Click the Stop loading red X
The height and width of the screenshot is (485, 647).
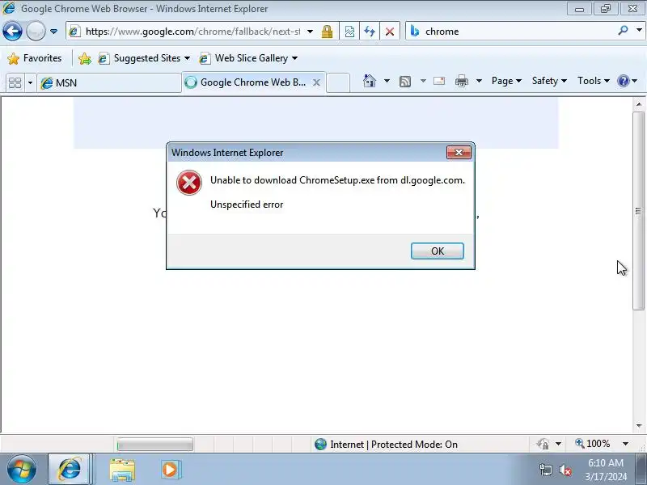click(390, 32)
